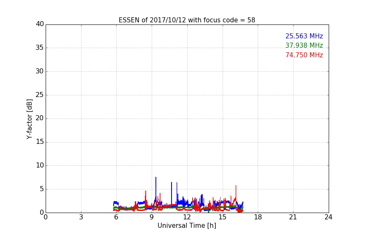The width and height of the screenshot is (365, 243).
Task: Click the plot title 'ESSEN of 2017/10/12 with focus code = 58'
Action: (187, 20)
